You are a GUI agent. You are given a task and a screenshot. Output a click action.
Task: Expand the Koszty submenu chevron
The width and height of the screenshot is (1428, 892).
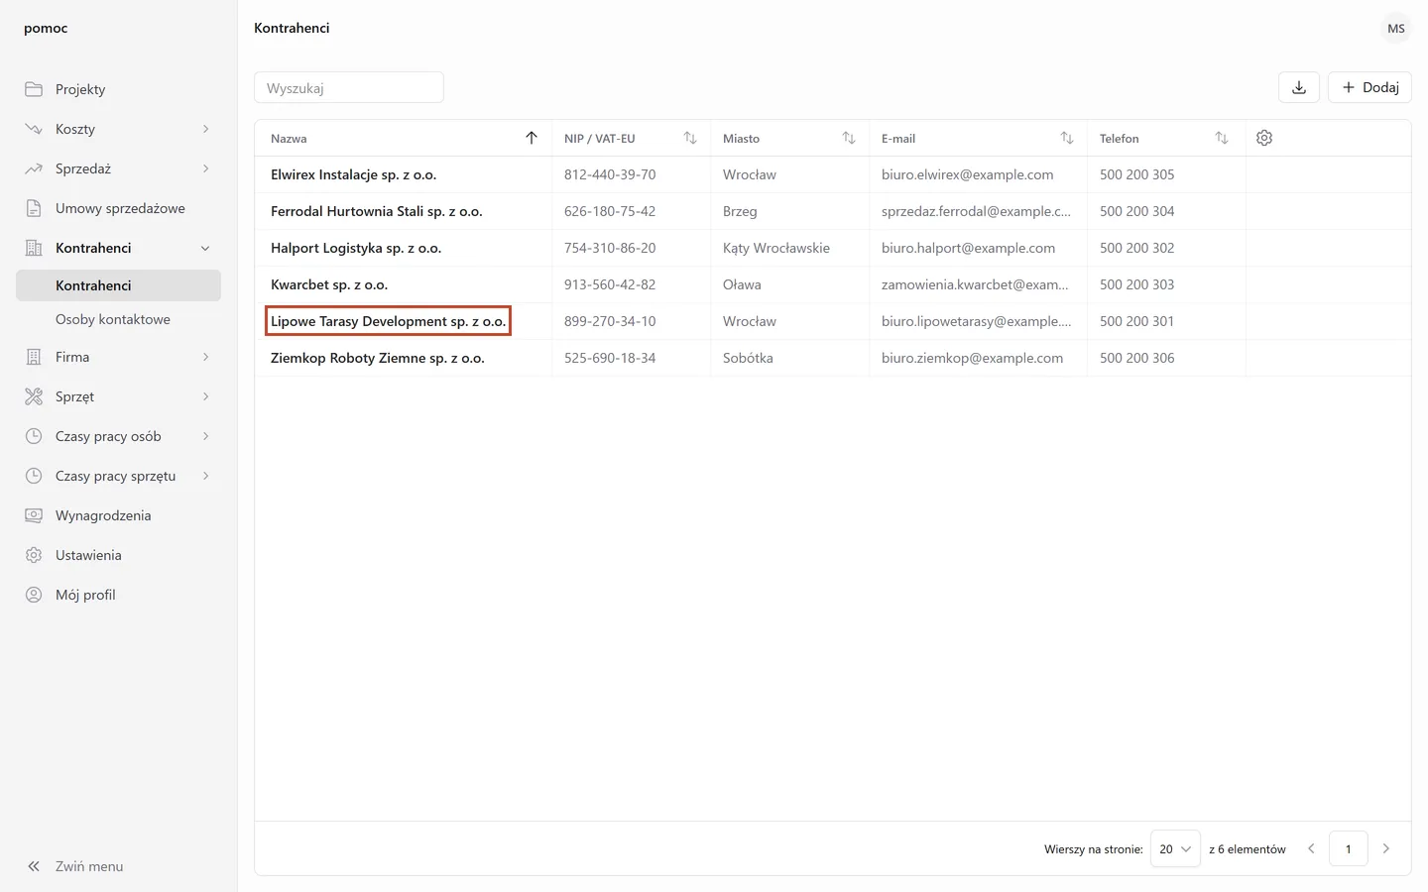(x=205, y=129)
